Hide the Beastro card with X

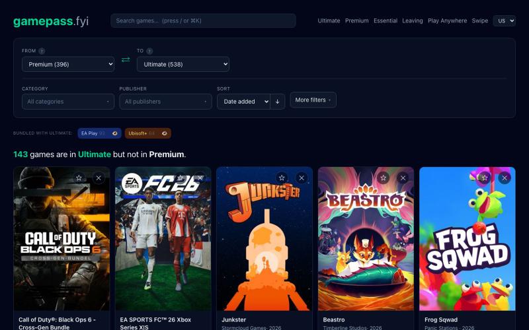pyautogui.click(x=403, y=178)
